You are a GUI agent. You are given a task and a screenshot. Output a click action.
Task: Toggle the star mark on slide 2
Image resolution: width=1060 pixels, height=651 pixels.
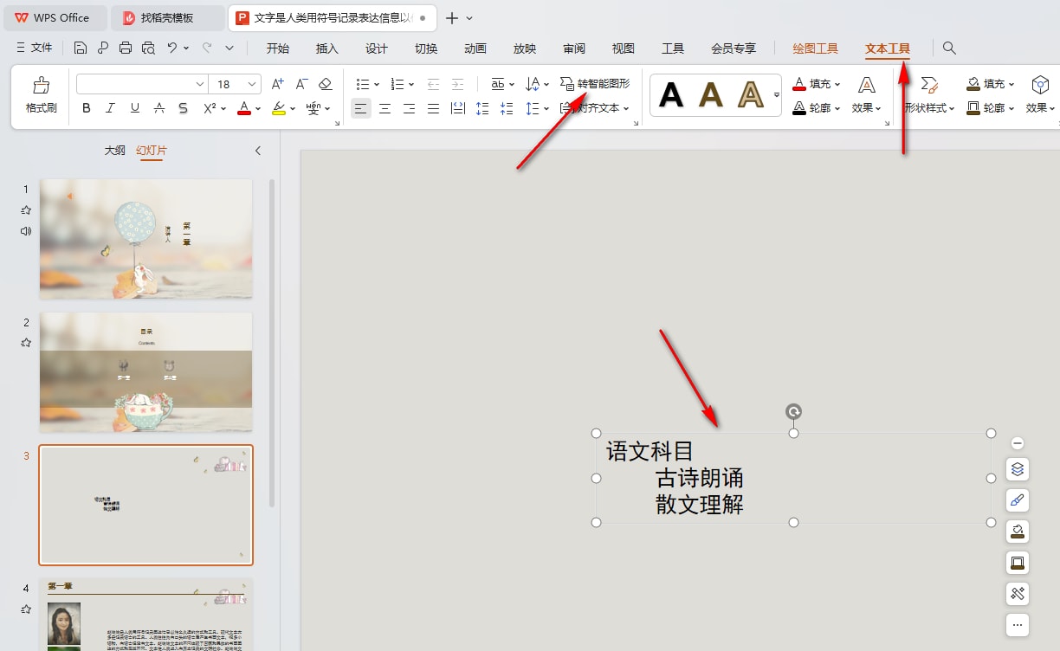pos(26,343)
